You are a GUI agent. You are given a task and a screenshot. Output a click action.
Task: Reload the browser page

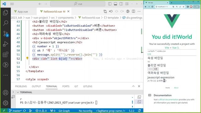pos(152,7)
